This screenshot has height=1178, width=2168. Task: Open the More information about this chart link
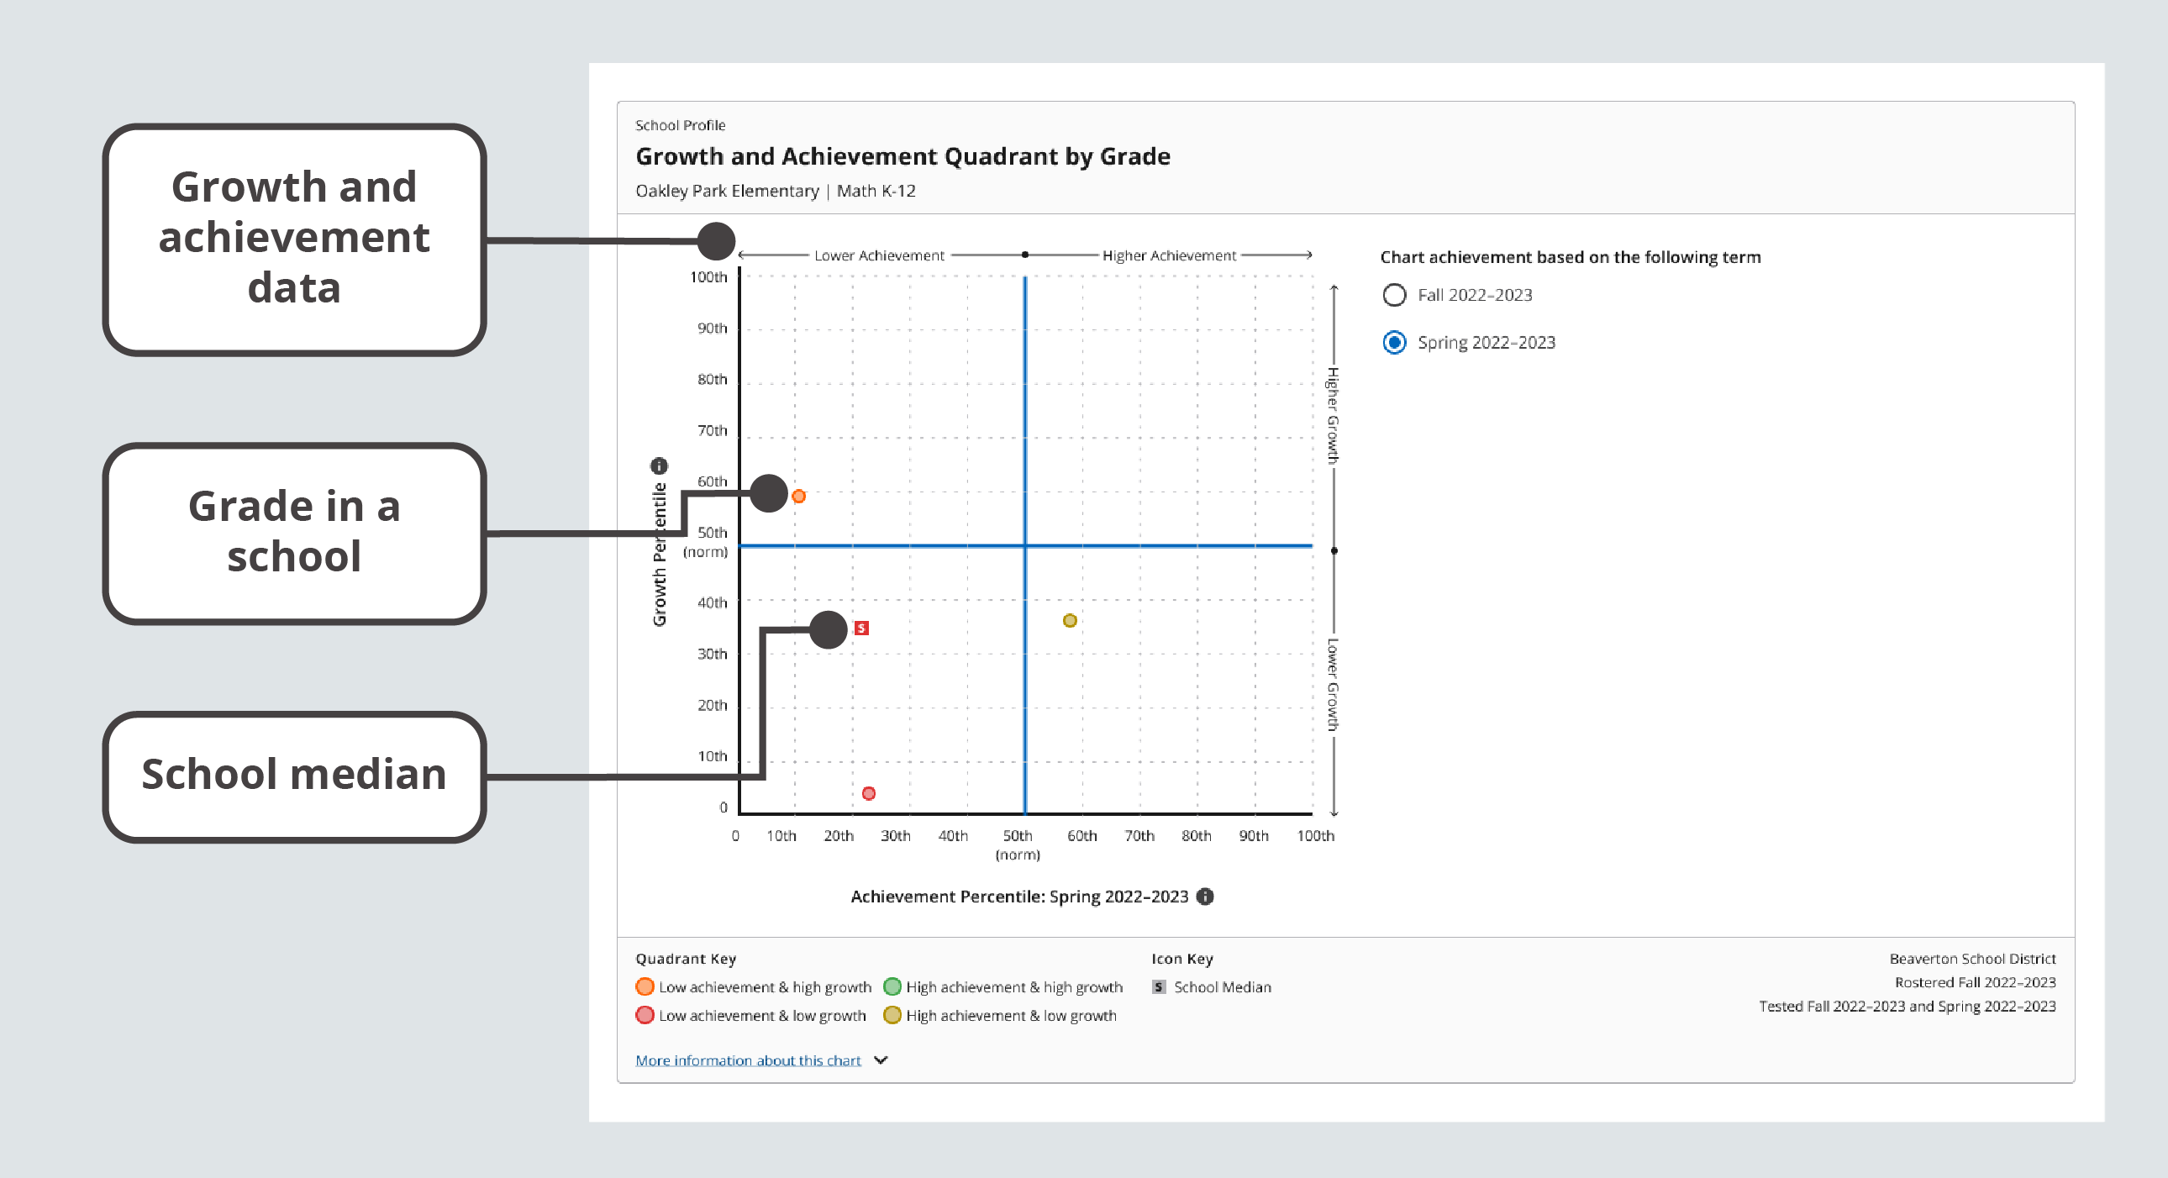coord(748,1060)
